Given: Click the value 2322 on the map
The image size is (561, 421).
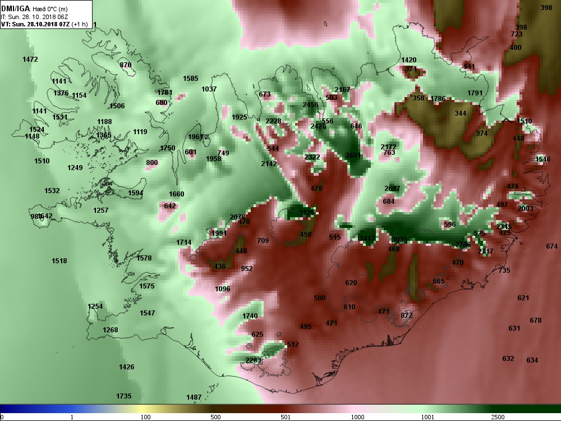Looking at the screenshot, I should [312, 157].
